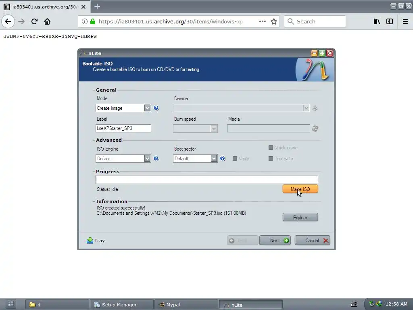
Task: Close the archive.org tab
Action: point(83,6)
